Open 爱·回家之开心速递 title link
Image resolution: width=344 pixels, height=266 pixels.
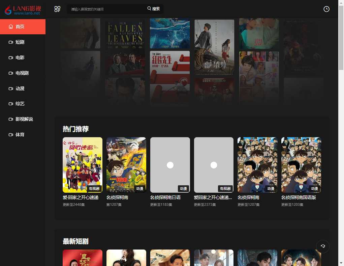(81, 197)
